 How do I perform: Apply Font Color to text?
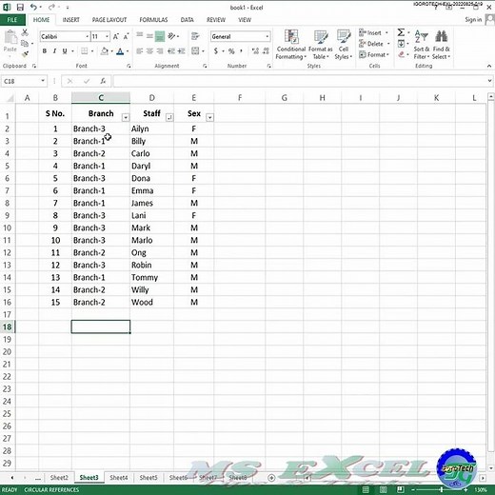tap(120, 51)
